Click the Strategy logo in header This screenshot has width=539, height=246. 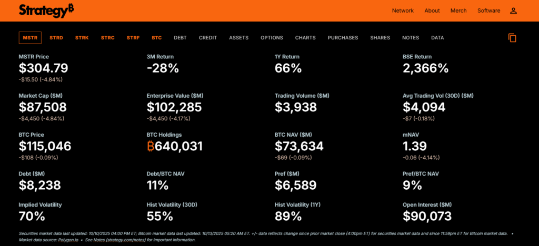click(x=46, y=10)
